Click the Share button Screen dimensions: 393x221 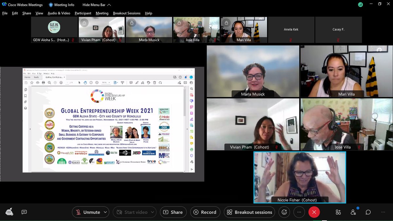[x=173, y=212]
